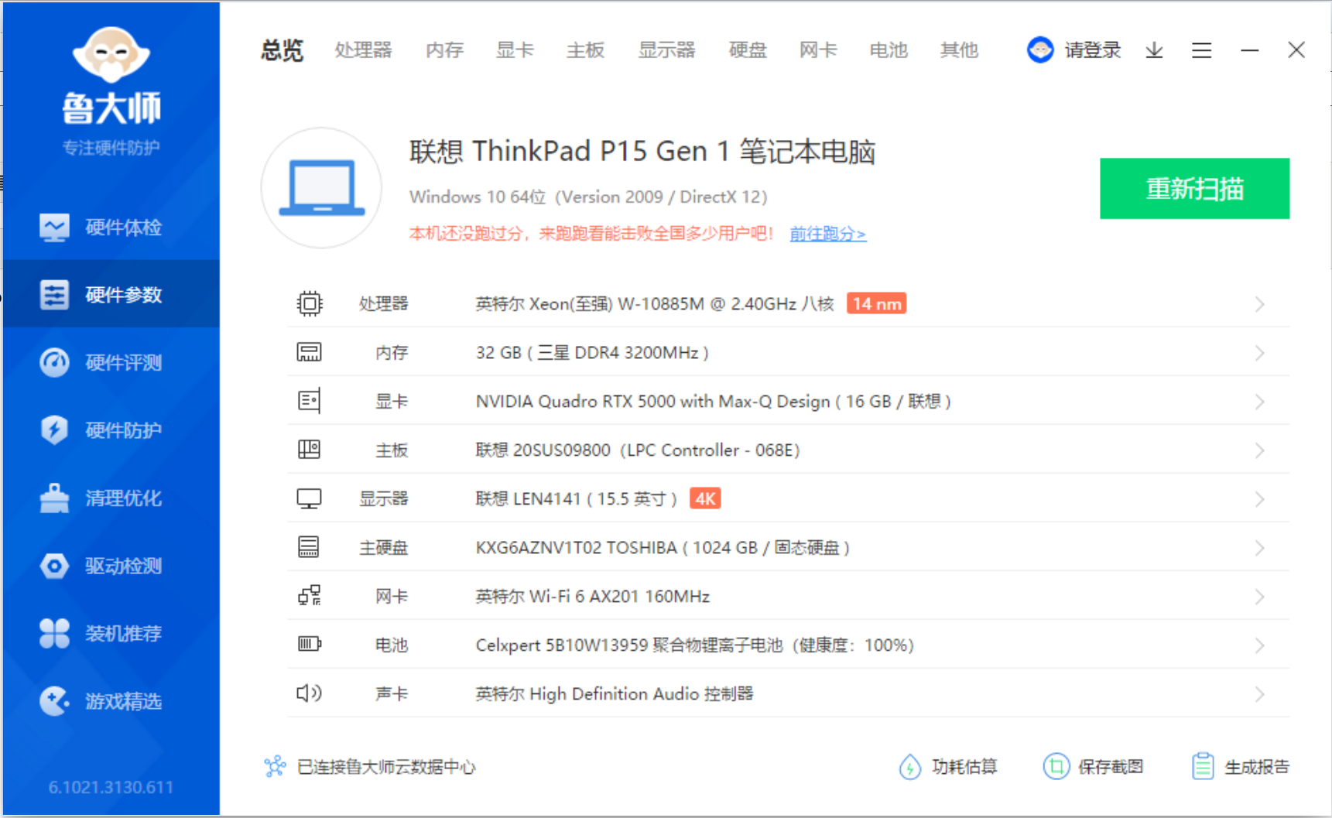Open 硬件防护 protection section
Screen dimensions: 1332x818
point(111,430)
